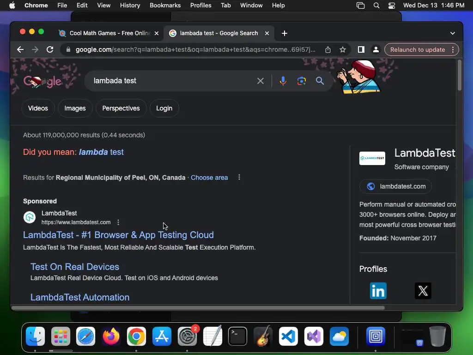Open the Trash in the dock
Image resolution: width=473 pixels, height=355 pixels.
click(x=437, y=336)
